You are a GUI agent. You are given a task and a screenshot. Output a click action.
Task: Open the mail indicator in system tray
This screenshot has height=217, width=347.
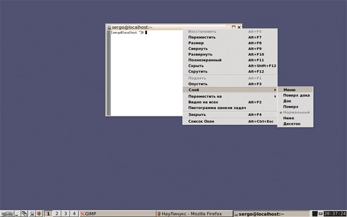(321, 213)
